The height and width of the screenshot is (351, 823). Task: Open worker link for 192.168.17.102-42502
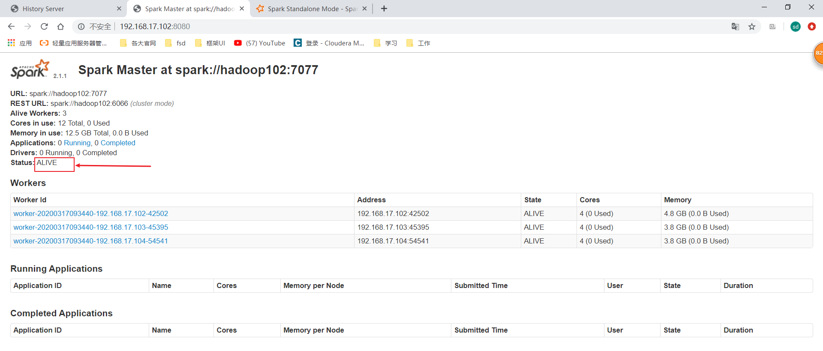[x=91, y=213]
